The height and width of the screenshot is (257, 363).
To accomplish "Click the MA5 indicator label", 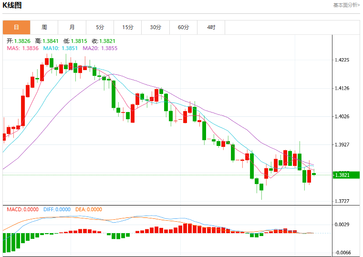I will (23, 48).
